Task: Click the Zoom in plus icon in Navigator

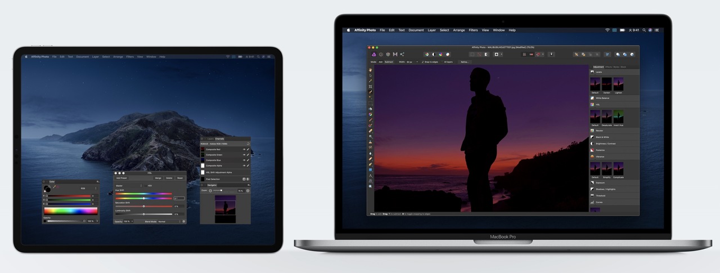Action: (247, 191)
